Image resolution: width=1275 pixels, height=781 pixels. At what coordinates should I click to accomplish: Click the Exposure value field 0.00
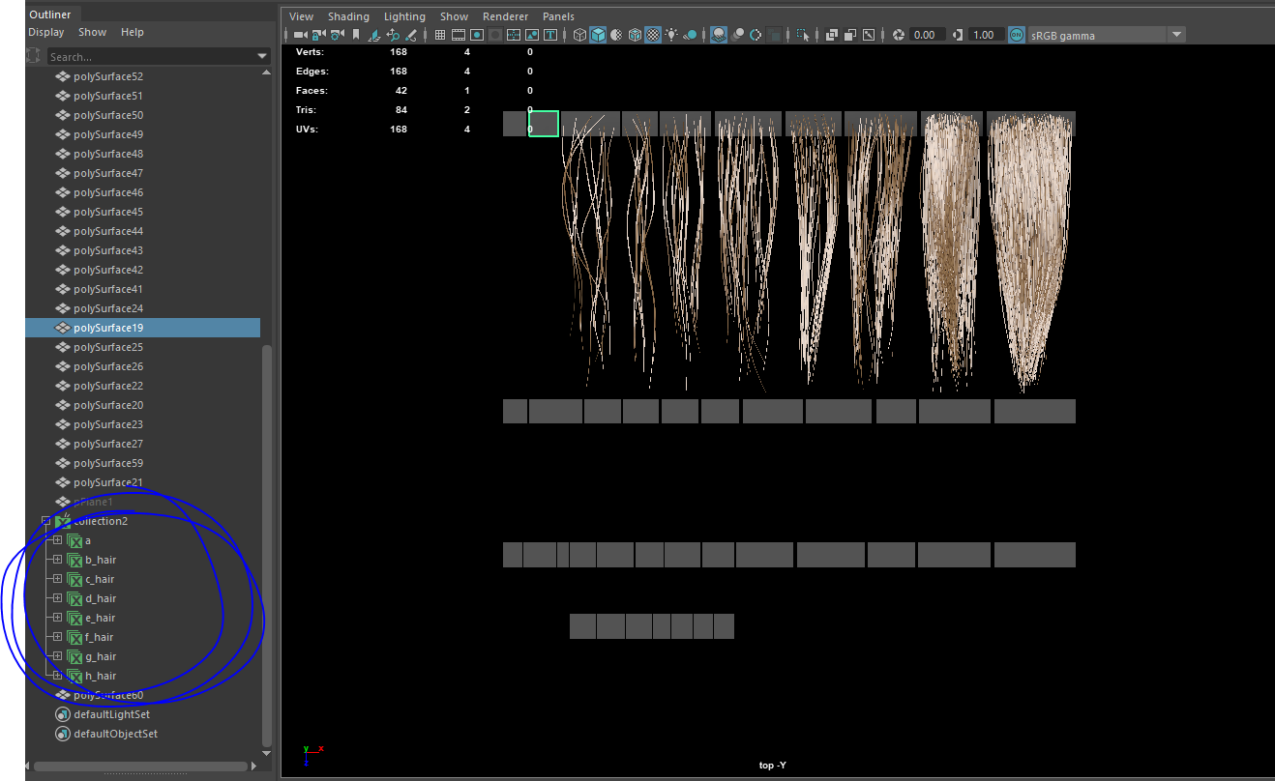[x=927, y=35]
